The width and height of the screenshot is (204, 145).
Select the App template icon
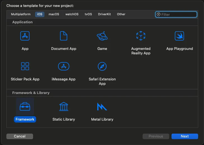[25, 36]
